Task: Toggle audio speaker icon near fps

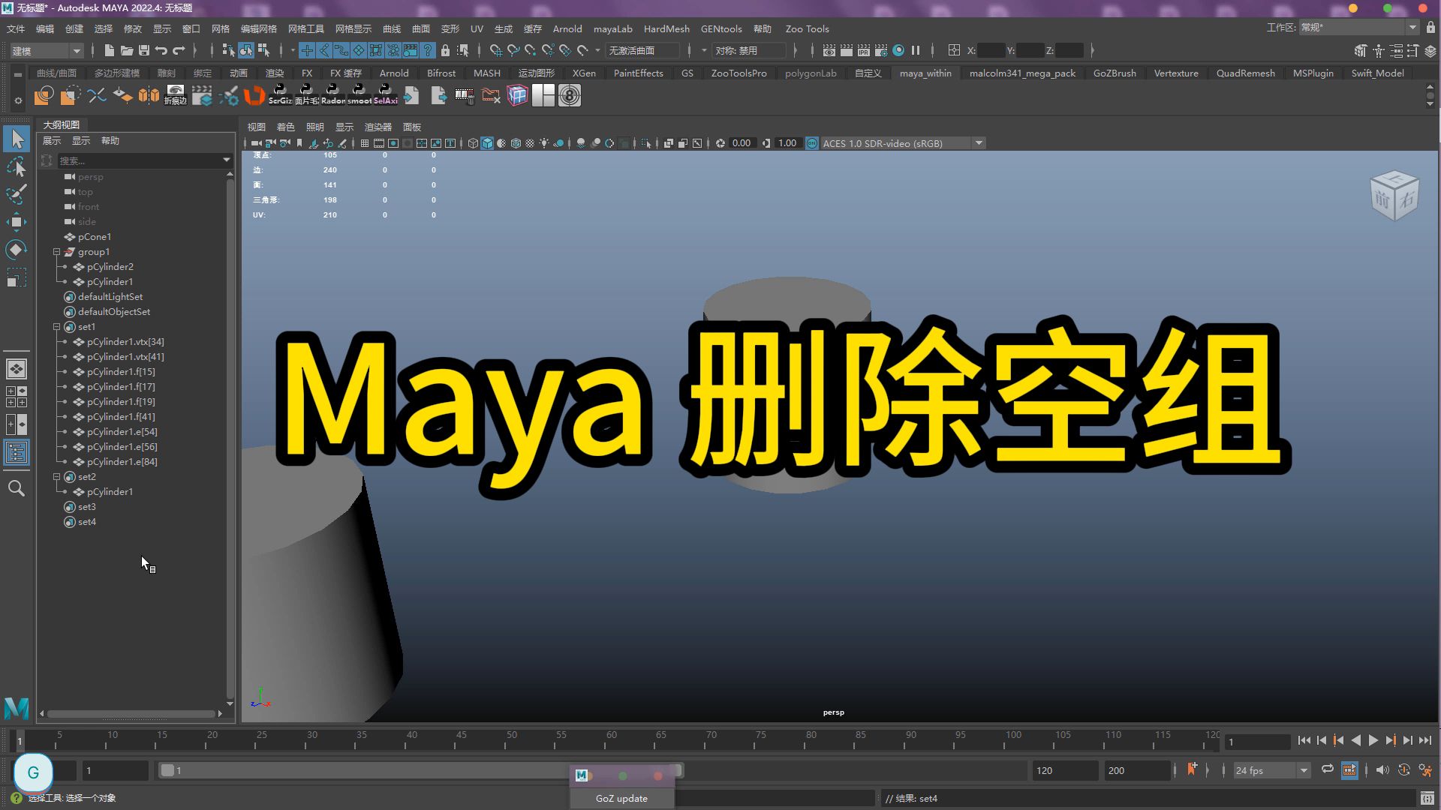Action: (x=1382, y=770)
